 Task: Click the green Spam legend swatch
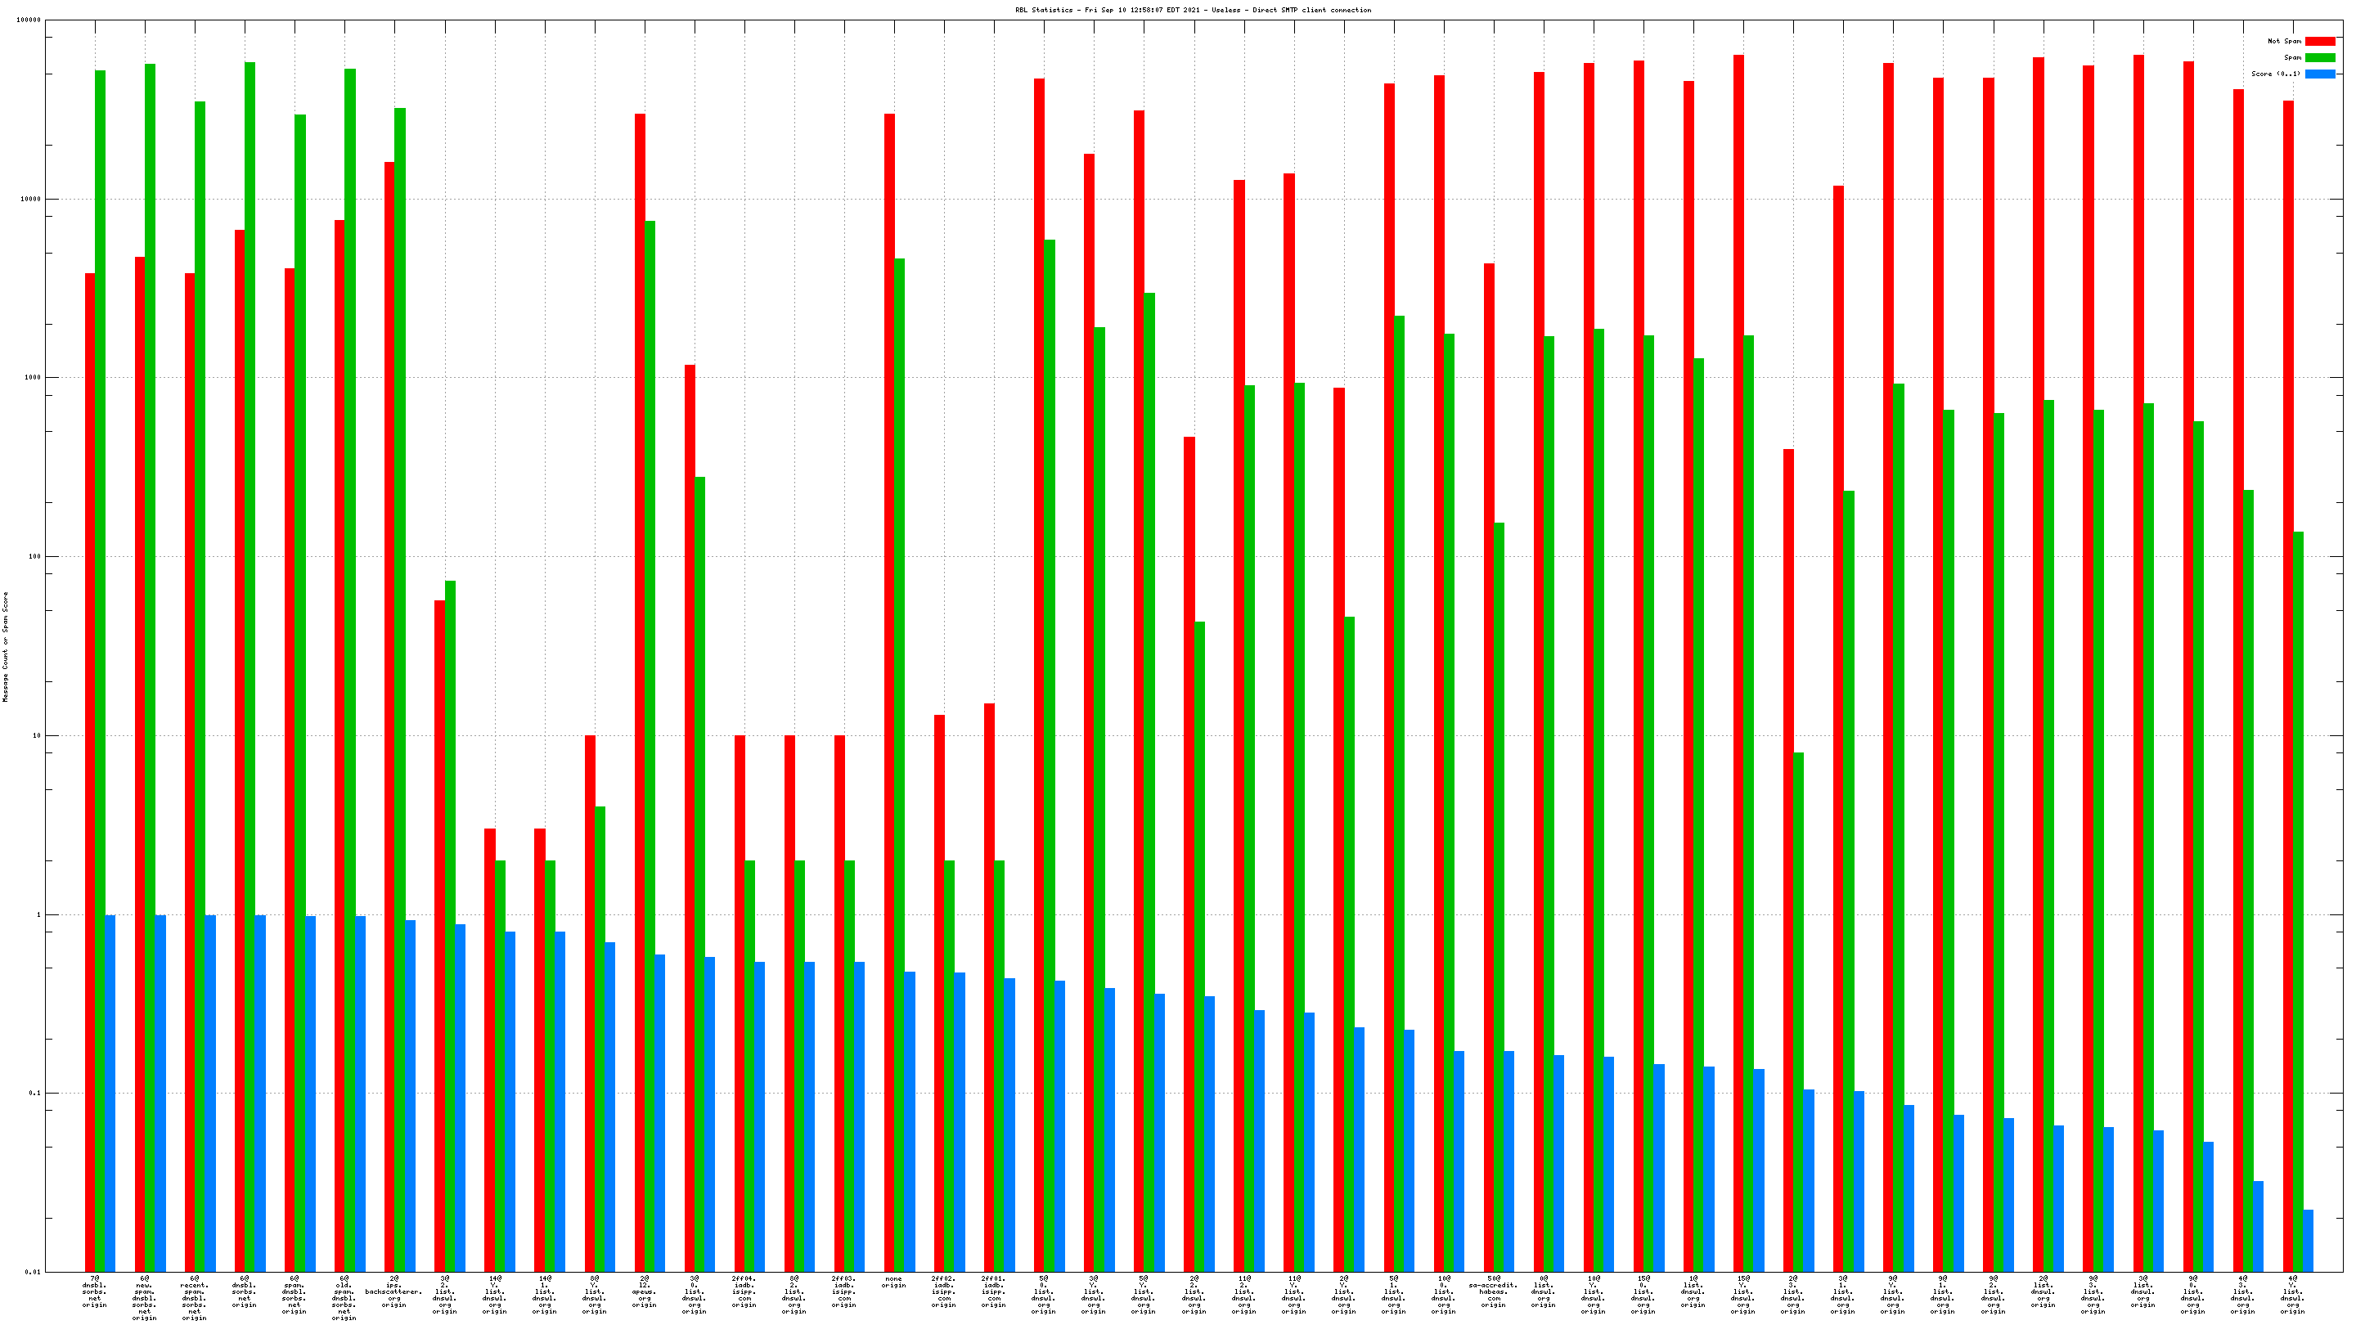coord(2319,57)
